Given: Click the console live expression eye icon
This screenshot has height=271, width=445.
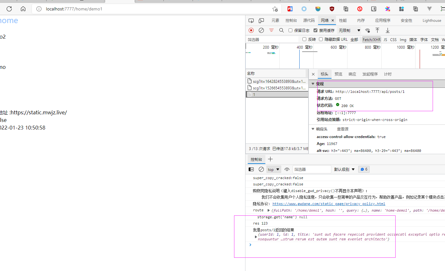Looking at the screenshot, I should point(287,169).
